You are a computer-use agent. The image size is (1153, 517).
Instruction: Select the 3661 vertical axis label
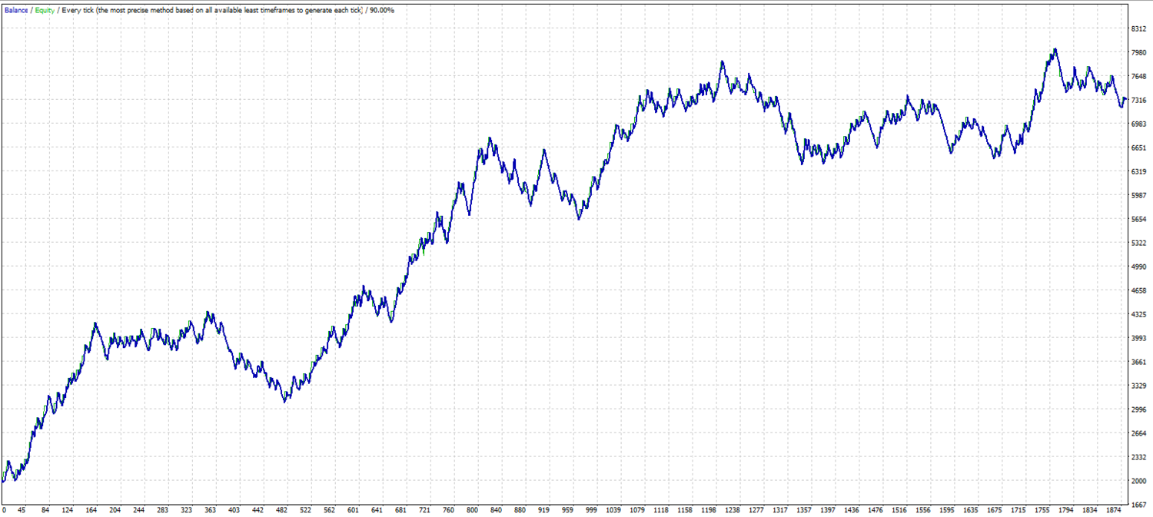tap(1140, 363)
